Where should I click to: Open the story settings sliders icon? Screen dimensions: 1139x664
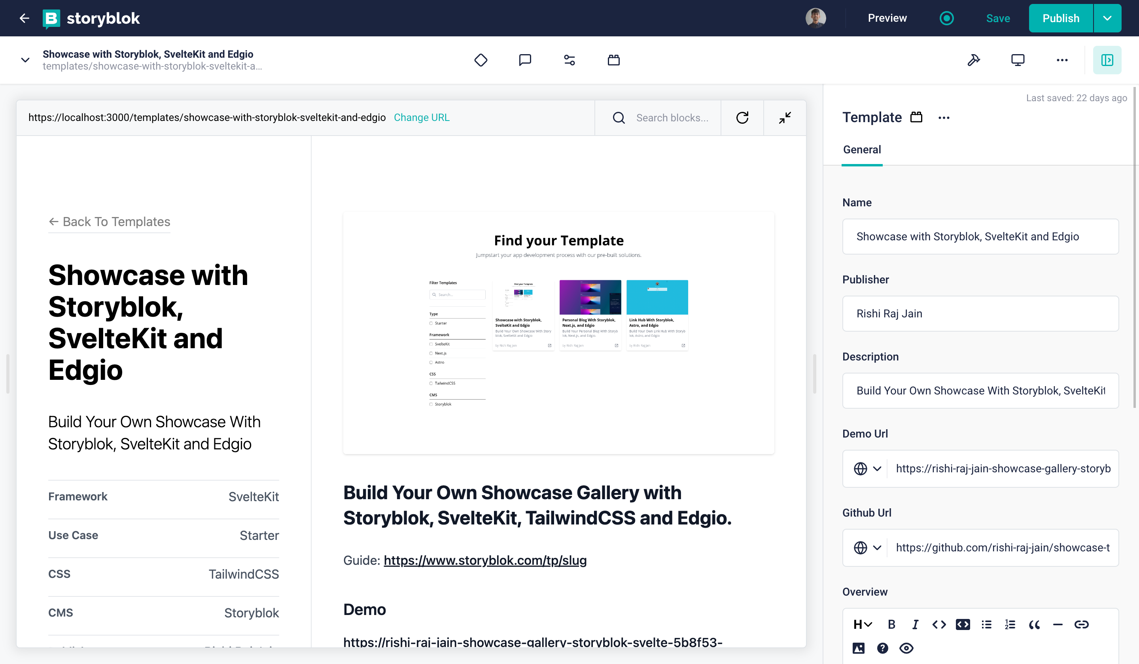click(569, 60)
